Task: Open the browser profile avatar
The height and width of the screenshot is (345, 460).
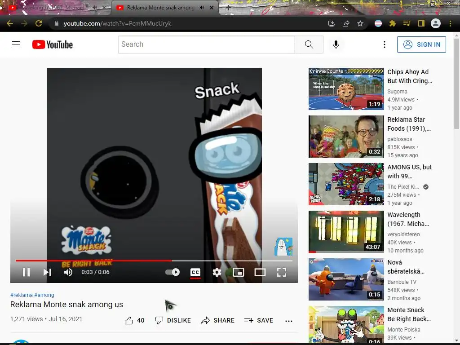Action: [436, 23]
